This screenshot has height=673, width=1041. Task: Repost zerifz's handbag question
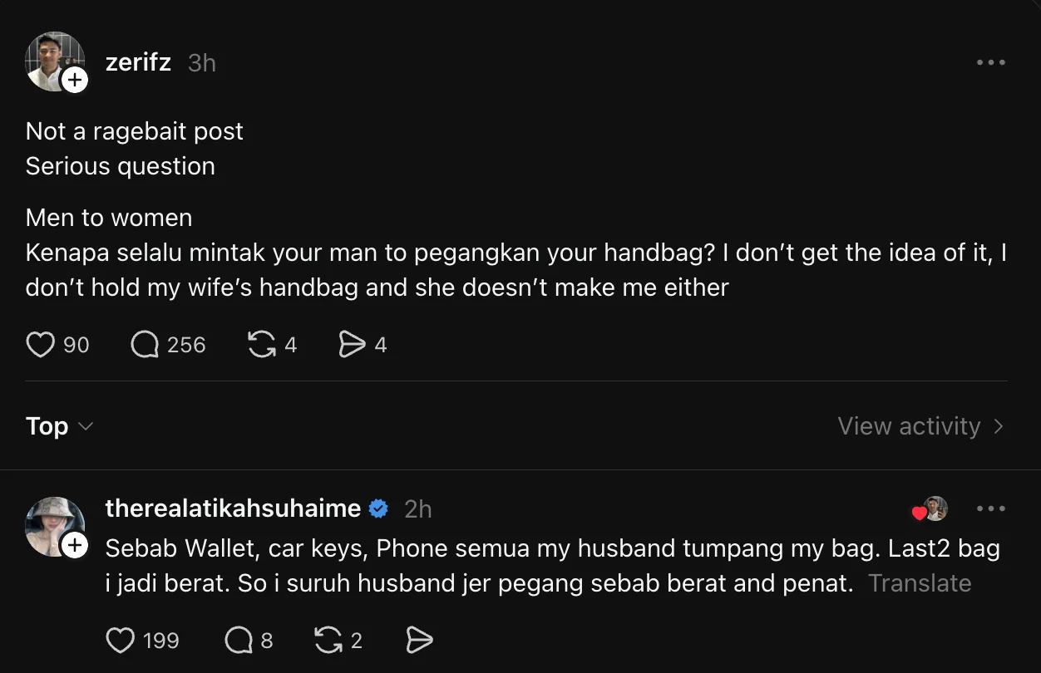(x=262, y=344)
